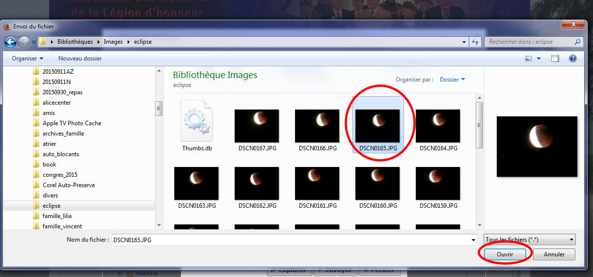This screenshot has height=277, width=593.
Task: Click the Forward navigation arrow
Action: [24, 42]
